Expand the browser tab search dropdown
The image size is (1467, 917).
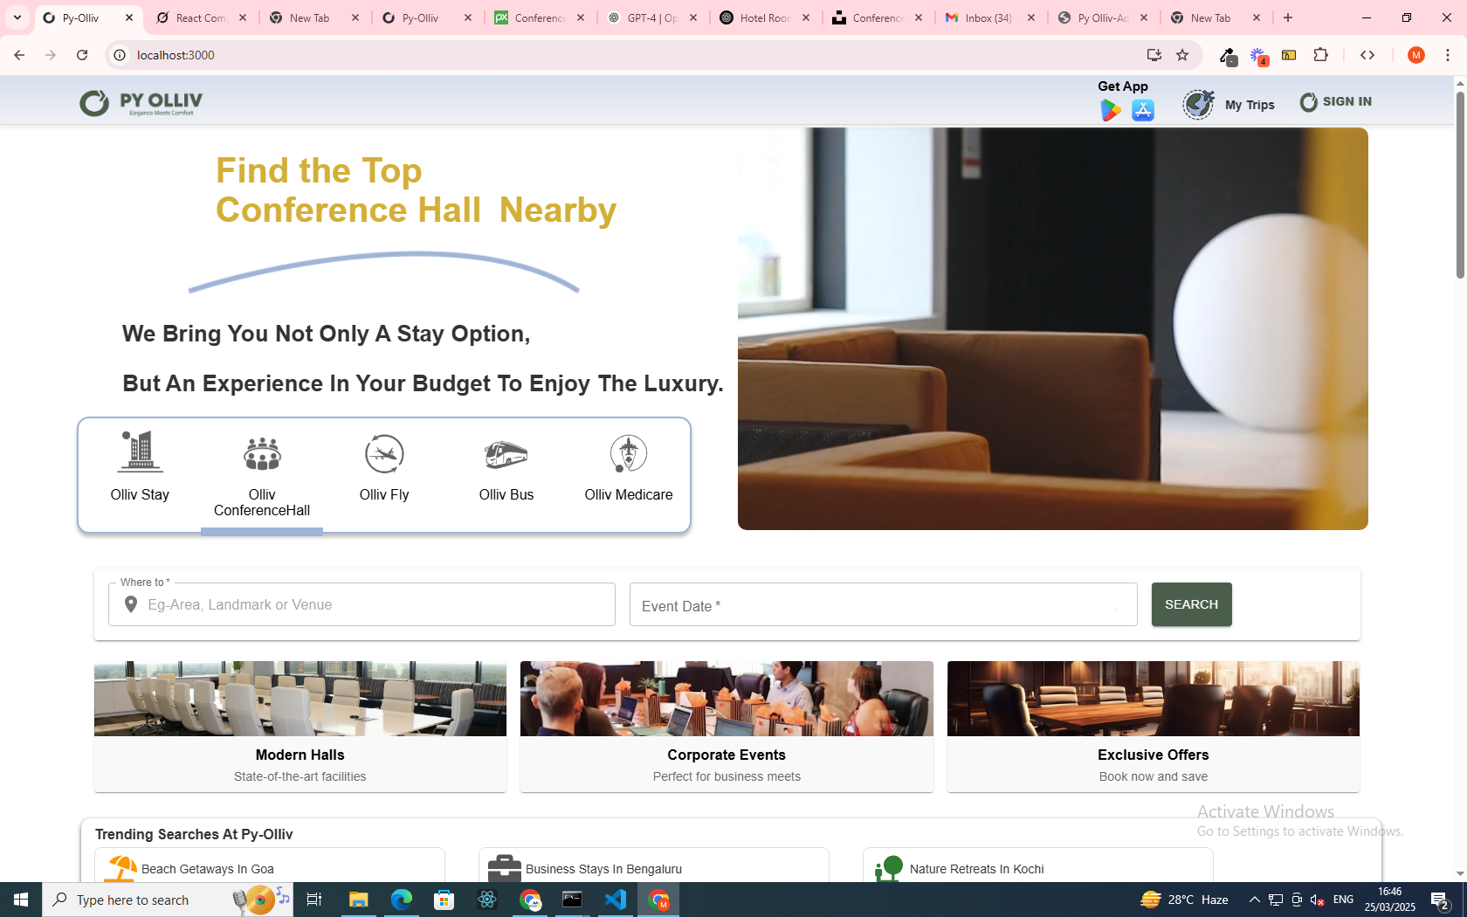[x=17, y=17]
